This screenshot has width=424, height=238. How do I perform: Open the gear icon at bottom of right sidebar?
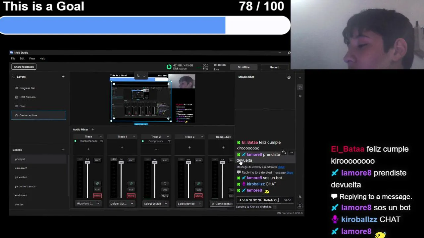(x=300, y=197)
